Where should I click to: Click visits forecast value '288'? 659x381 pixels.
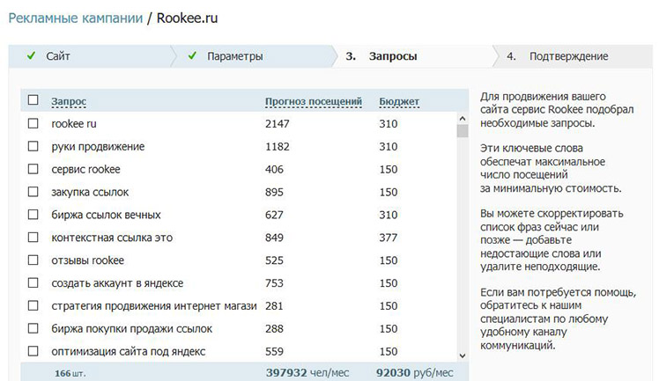[x=275, y=328]
